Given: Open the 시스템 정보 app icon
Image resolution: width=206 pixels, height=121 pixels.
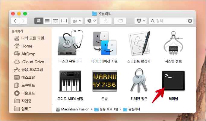Looking at the screenshot, I should (173, 43).
